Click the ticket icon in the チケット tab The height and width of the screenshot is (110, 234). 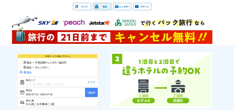[137, 7]
